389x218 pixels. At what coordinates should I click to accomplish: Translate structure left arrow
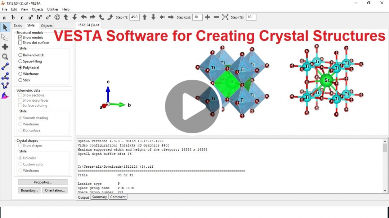tap(162, 17)
